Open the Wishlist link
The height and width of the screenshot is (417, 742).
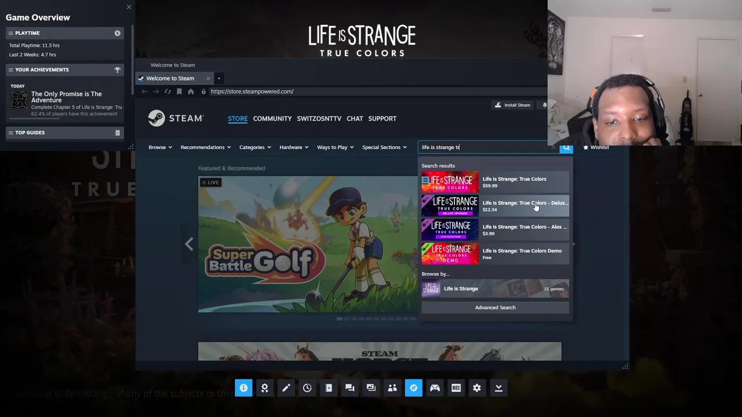596,148
